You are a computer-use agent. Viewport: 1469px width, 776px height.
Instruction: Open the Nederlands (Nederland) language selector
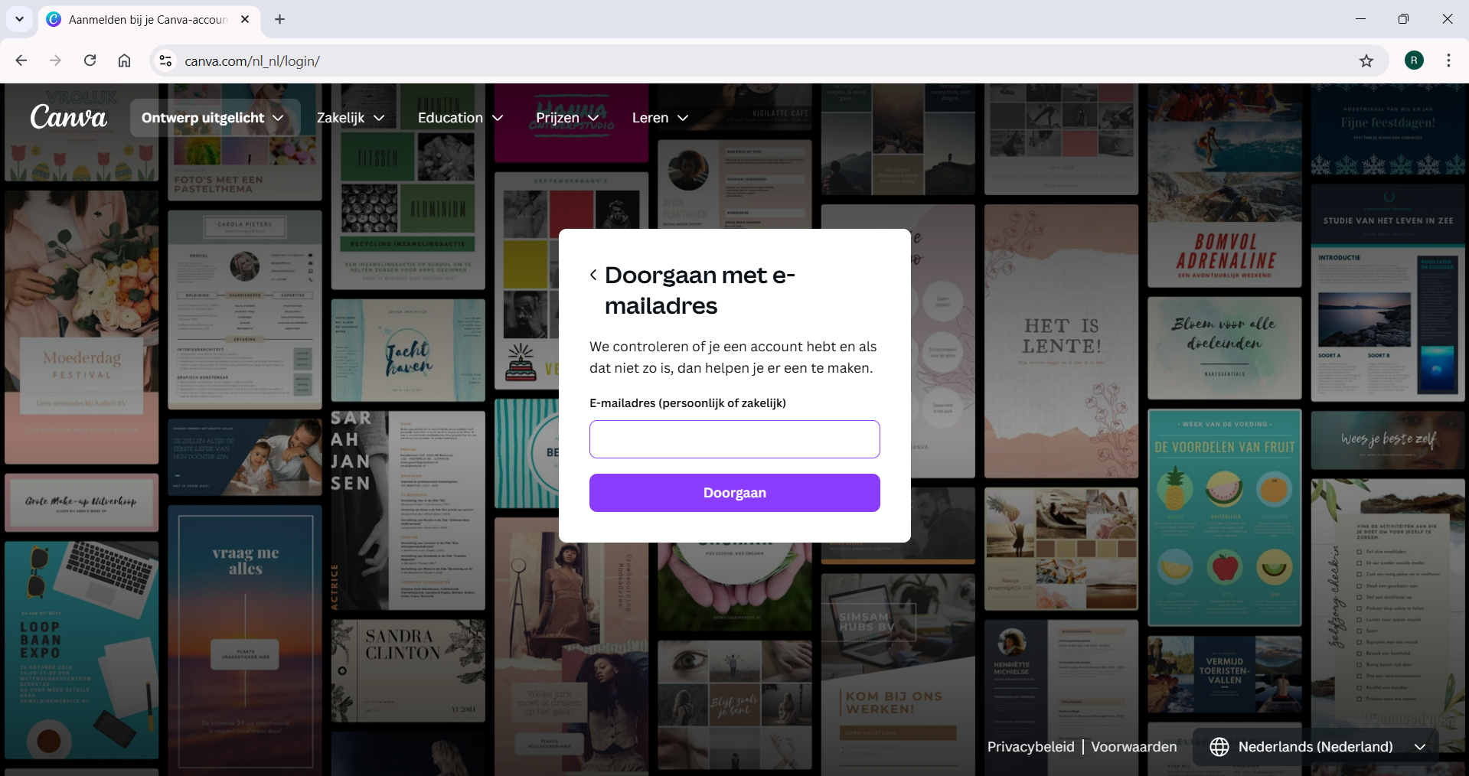point(1317,747)
